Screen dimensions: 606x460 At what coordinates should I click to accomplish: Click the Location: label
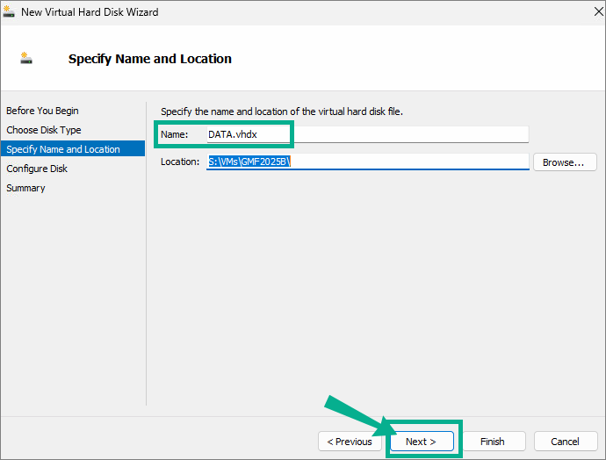[180, 162]
